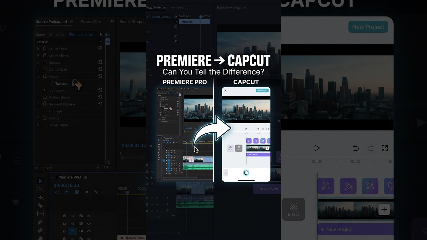This screenshot has height=240, width=427.
Task: Click the blue playhead marker in Premiere timeline
Action: coord(127,193)
